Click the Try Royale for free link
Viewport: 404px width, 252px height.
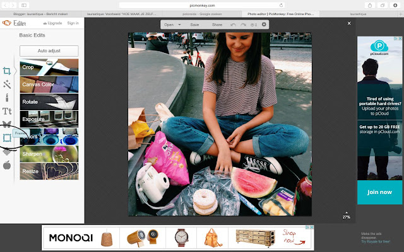[376, 241]
